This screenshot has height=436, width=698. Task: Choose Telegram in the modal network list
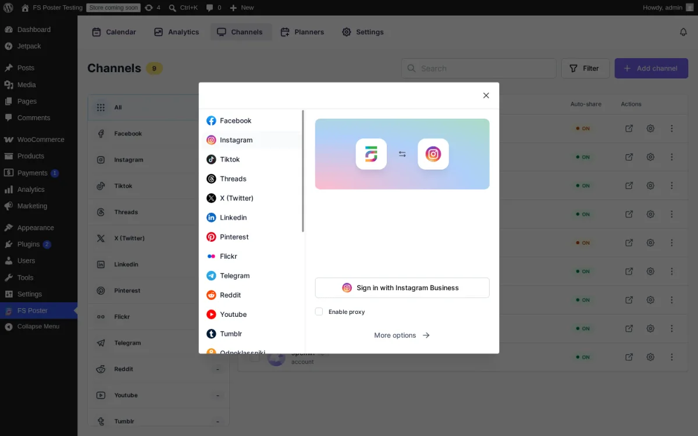coord(251,276)
